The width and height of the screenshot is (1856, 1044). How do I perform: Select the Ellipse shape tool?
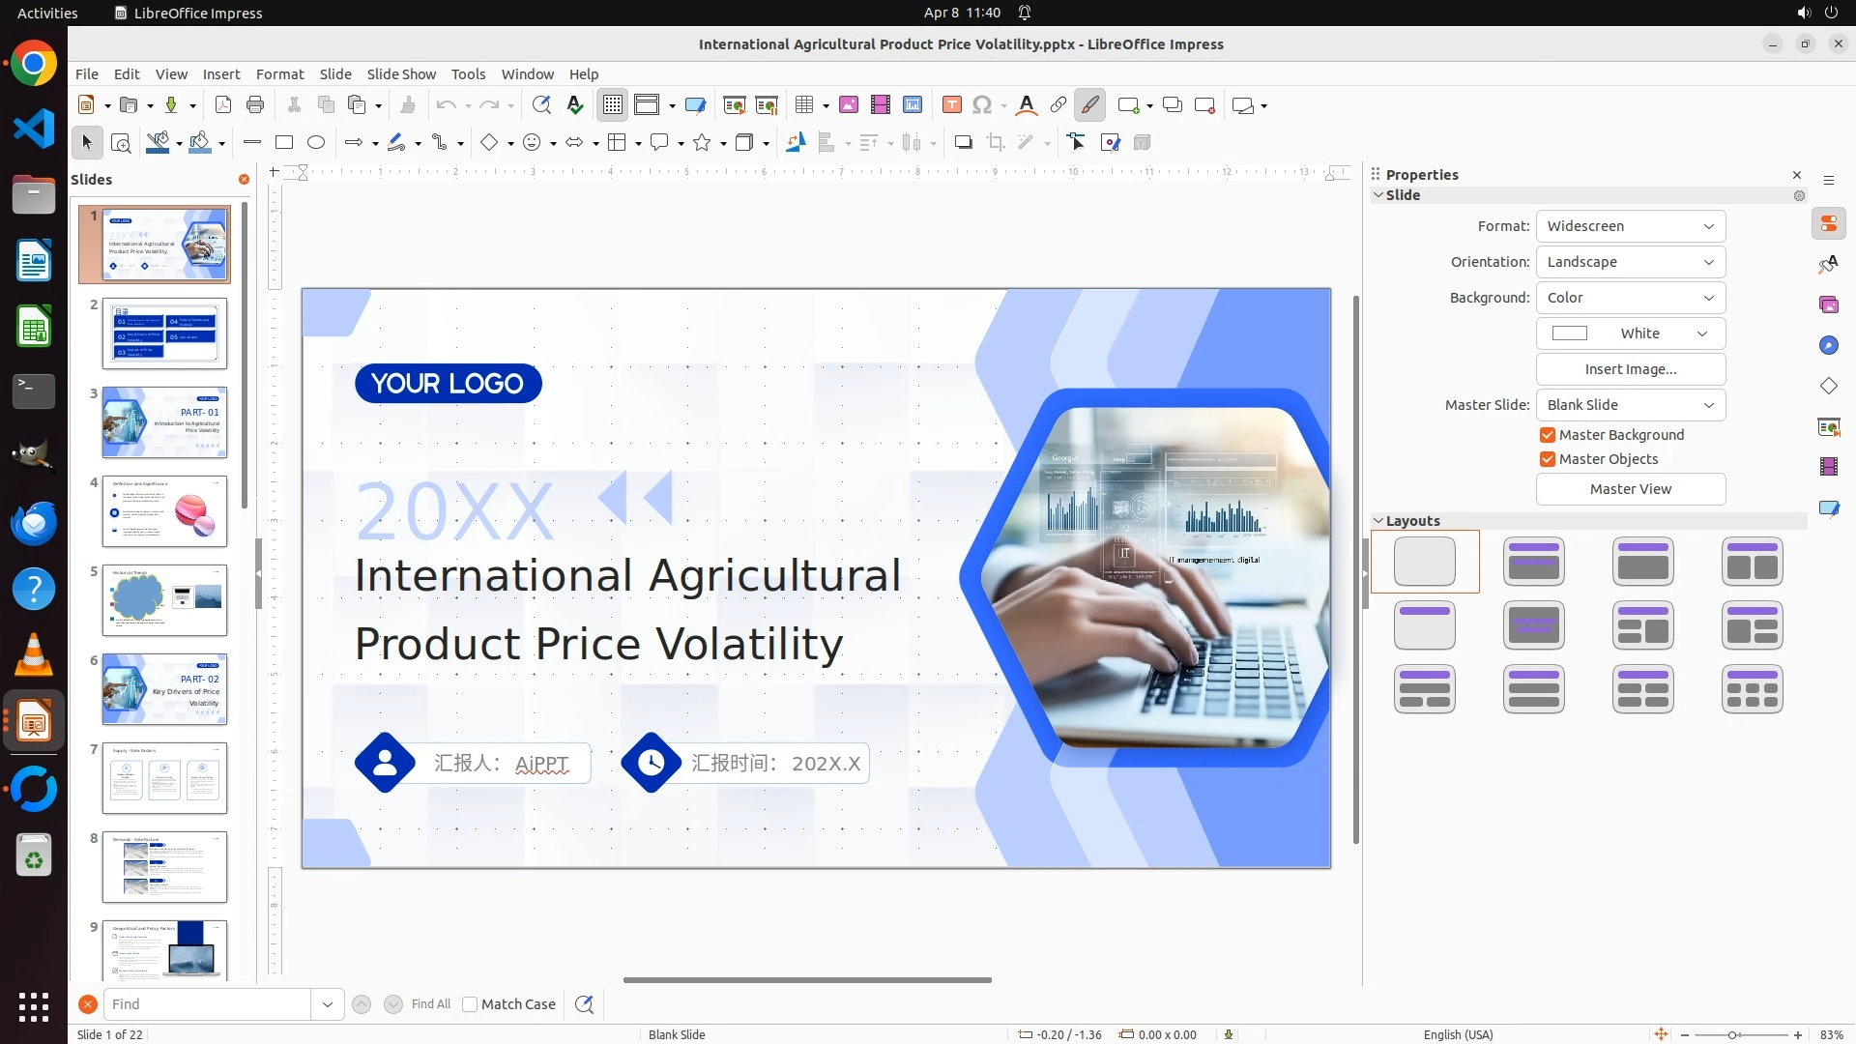pos(316,143)
